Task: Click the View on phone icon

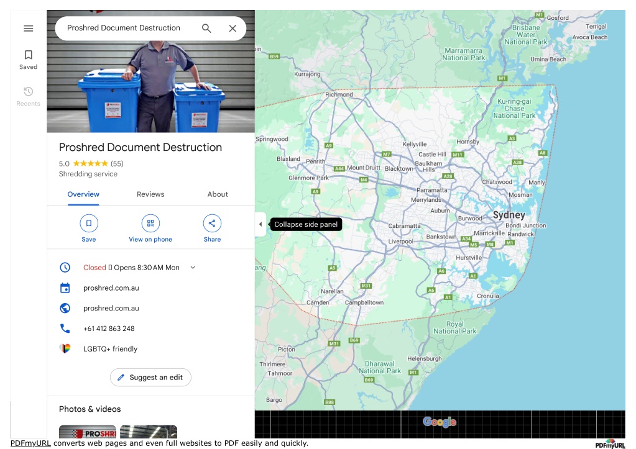Action: point(150,224)
